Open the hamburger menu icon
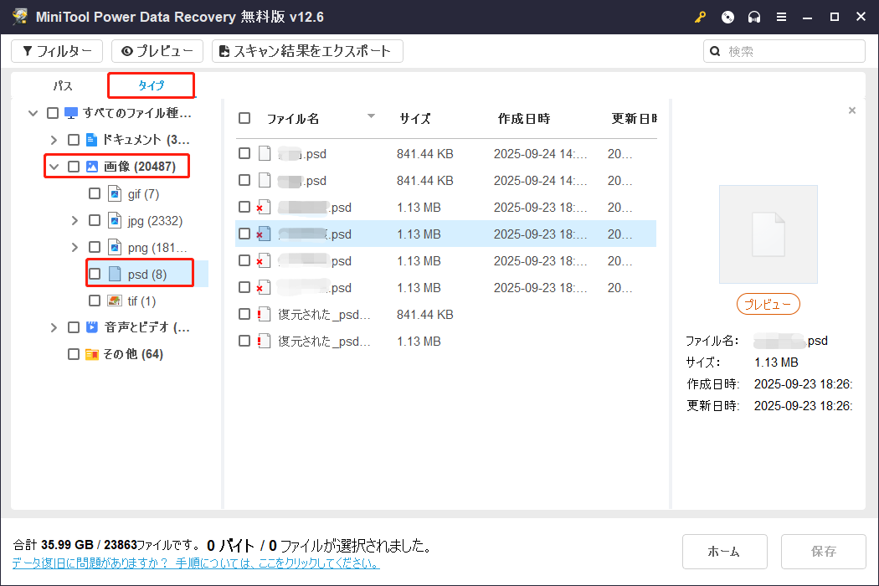This screenshot has height=586, width=879. click(781, 16)
